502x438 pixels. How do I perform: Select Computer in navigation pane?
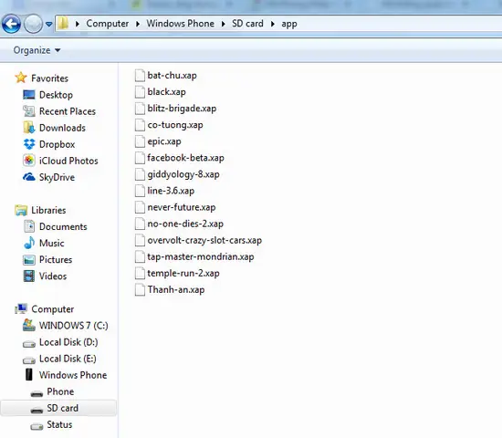click(53, 309)
